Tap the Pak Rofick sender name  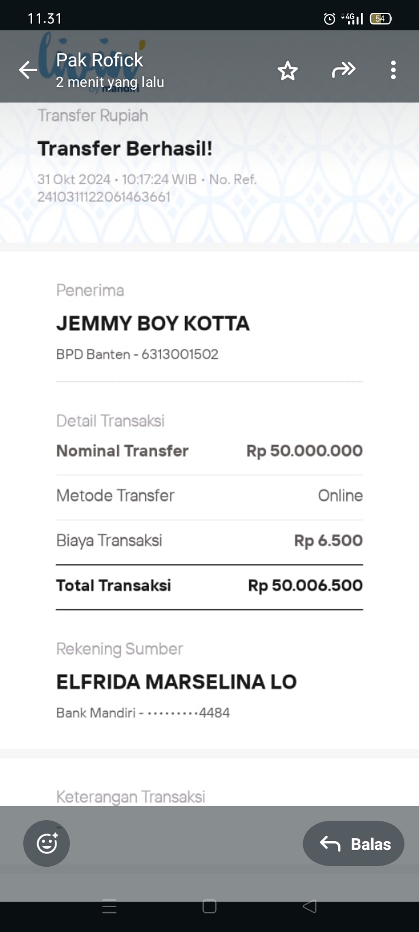click(x=100, y=60)
